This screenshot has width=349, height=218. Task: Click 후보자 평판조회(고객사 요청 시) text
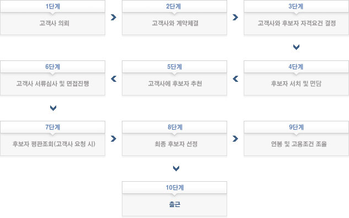pyautogui.click(x=54, y=144)
